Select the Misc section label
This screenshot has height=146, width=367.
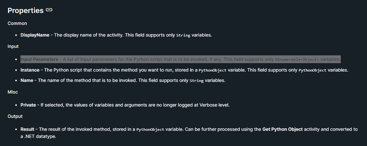[x=13, y=92]
